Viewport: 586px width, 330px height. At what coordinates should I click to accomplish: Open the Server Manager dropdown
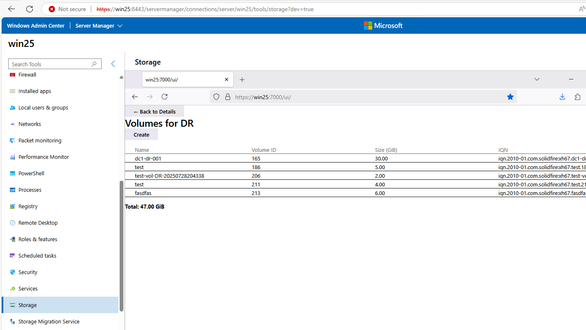point(99,26)
